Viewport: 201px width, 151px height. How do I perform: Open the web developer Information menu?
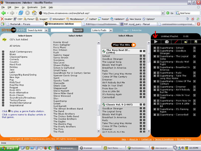(x=57, y=19)
